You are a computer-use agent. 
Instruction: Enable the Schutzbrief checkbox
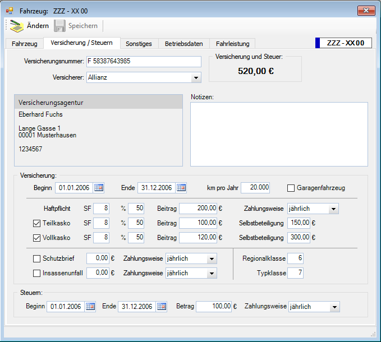[36, 259]
